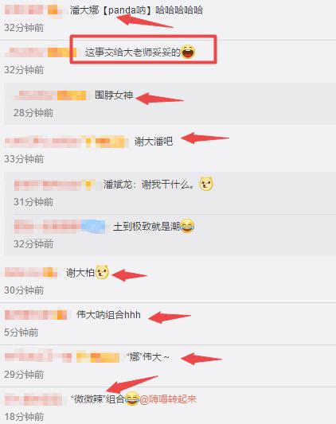Open the @嗨唱转起来 mention link
The height and width of the screenshot is (424, 336).
168,399
